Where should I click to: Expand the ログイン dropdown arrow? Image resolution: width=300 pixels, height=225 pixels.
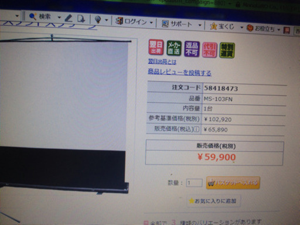(x=151, y=23)
